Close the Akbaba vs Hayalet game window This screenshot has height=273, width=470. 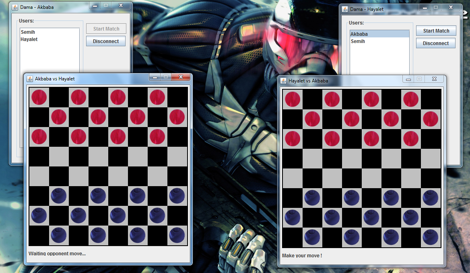tap(181, 77)
